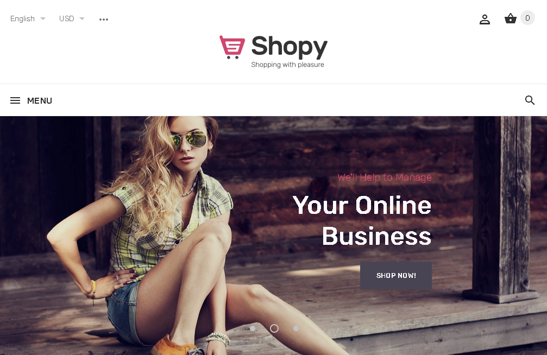Open the shopping basket icon
Image resolution: width=547 pixels, height=355 pixels.
click(511, 18)
